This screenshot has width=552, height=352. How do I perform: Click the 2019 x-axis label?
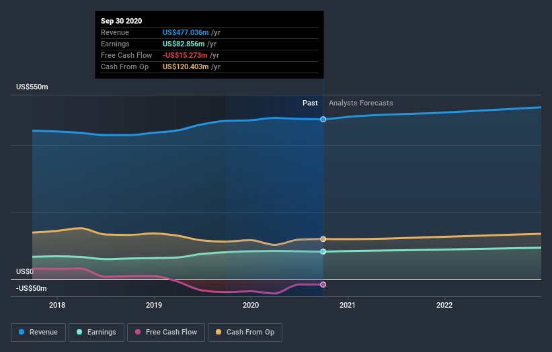[154, 305]
